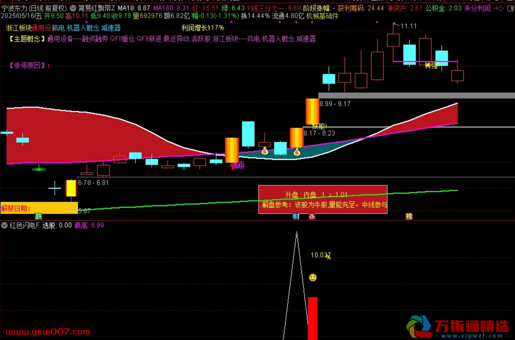This screenshot has height=340, width=515.
Task: Click the MA18: 8.87 value
Action: click(x=134, y=8)
